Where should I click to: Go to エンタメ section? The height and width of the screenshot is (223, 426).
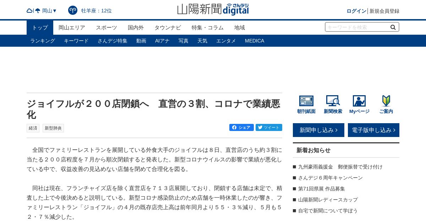[226, 41]
